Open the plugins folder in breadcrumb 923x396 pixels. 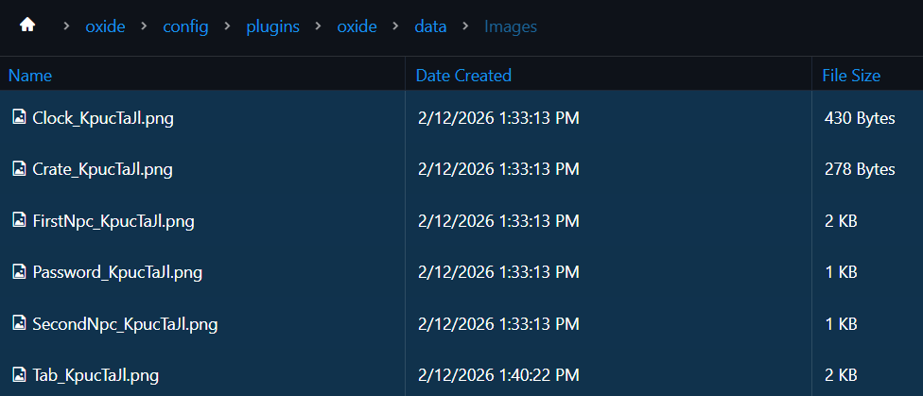[x=272, y=26]
